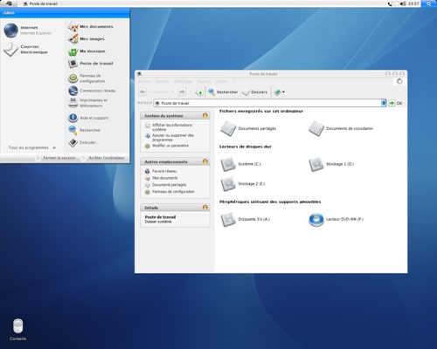Expand Tous les programmes submenu

tap(32, 147)
